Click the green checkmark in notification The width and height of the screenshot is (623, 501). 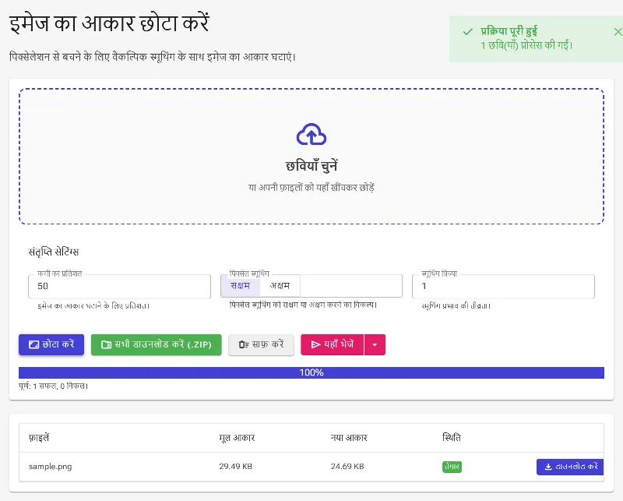click(468, 32)
